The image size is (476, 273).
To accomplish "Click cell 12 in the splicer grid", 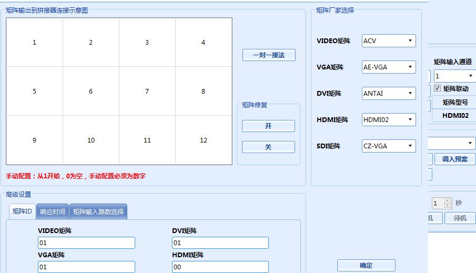I will 204,140.
